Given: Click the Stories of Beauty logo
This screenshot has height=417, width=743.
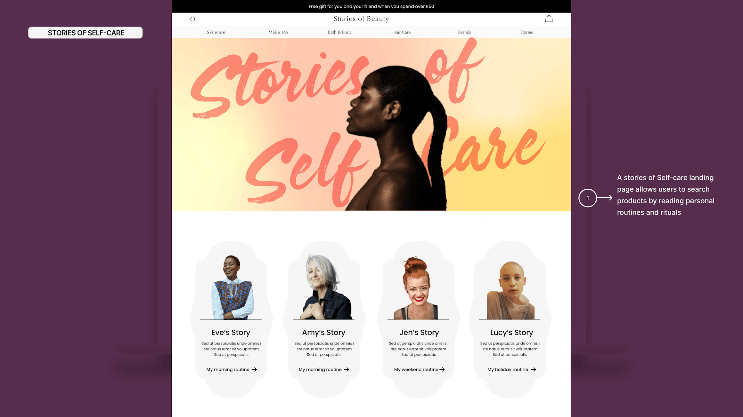Looking at the screenshot, I should pos(361,19).
